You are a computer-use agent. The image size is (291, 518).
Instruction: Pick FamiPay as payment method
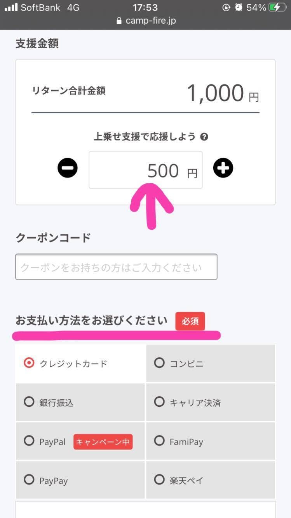[159, 441]
